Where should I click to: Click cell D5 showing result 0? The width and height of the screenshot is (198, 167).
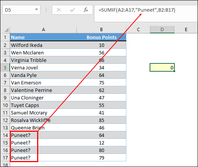click(x=162, y=68)
